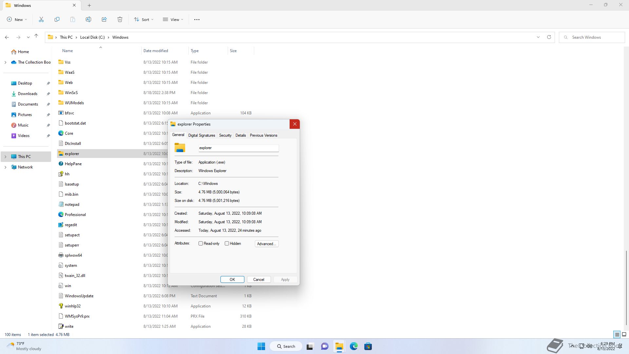Click chevron after Local Disk (C:) breadcrumb

pos(108,37)
